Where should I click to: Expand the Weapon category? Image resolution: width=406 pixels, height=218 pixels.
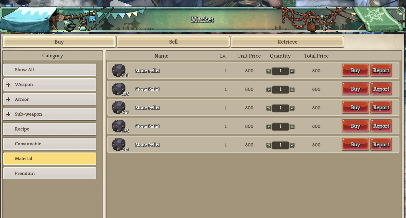tap(8, 85)
